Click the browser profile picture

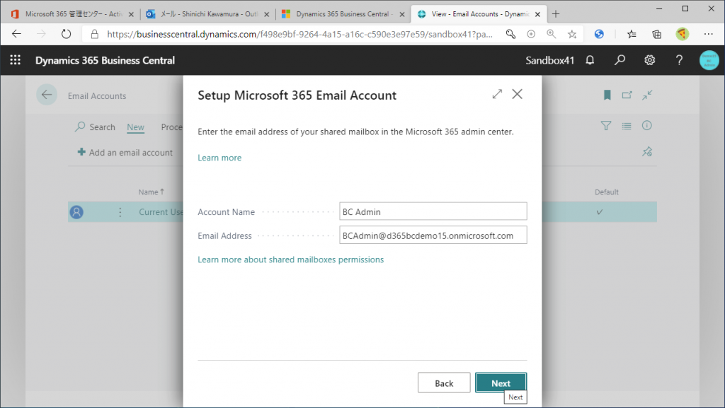point(682,34)
